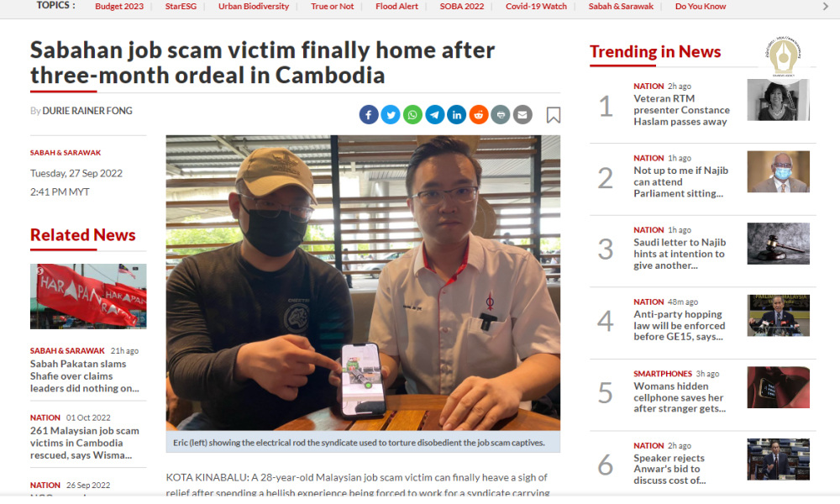Open Sabah & Sarawak category link
This screenshot has width=840, height=504.
(x=66, y=153)
